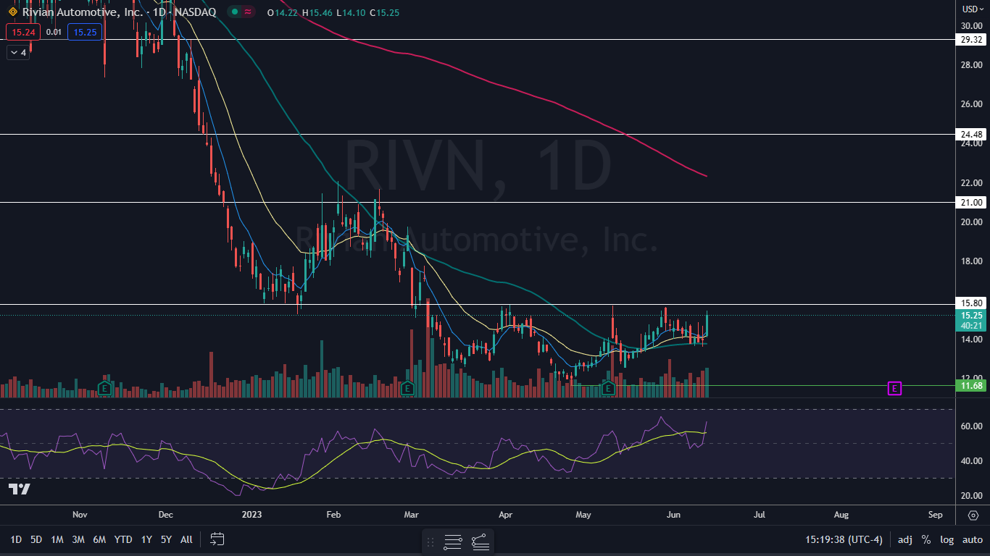Click the L14.10 low value
Screen dimensions: 990x556
click(352, 13)
